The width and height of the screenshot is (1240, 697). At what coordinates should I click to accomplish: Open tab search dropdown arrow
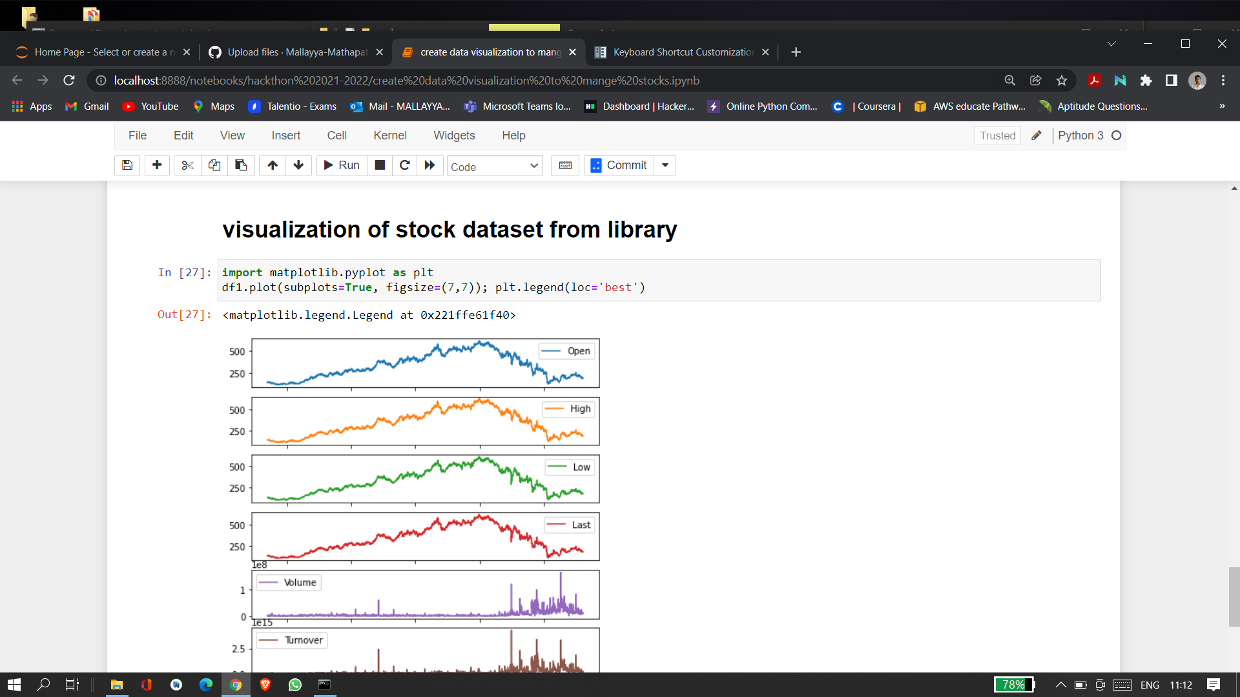[x=1111, y=44]
